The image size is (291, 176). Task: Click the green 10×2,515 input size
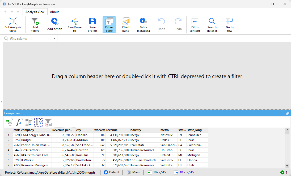coord(157,172)
